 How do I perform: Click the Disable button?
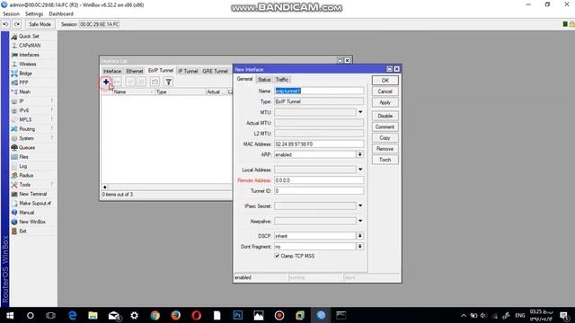click(385, 116)
